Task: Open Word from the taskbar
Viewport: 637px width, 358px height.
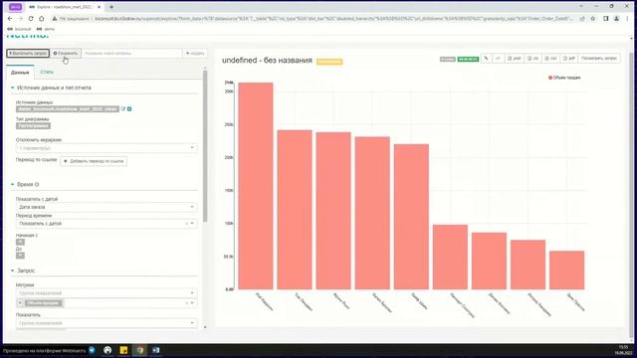Action: click(x=156, y=350)
